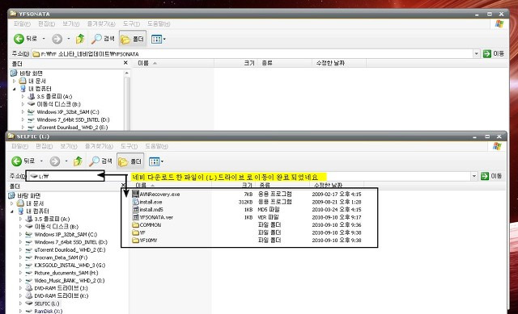Click Forward arrow in YFSONATA window
This screenshot has width=518, height=314.
click(57, 39)
